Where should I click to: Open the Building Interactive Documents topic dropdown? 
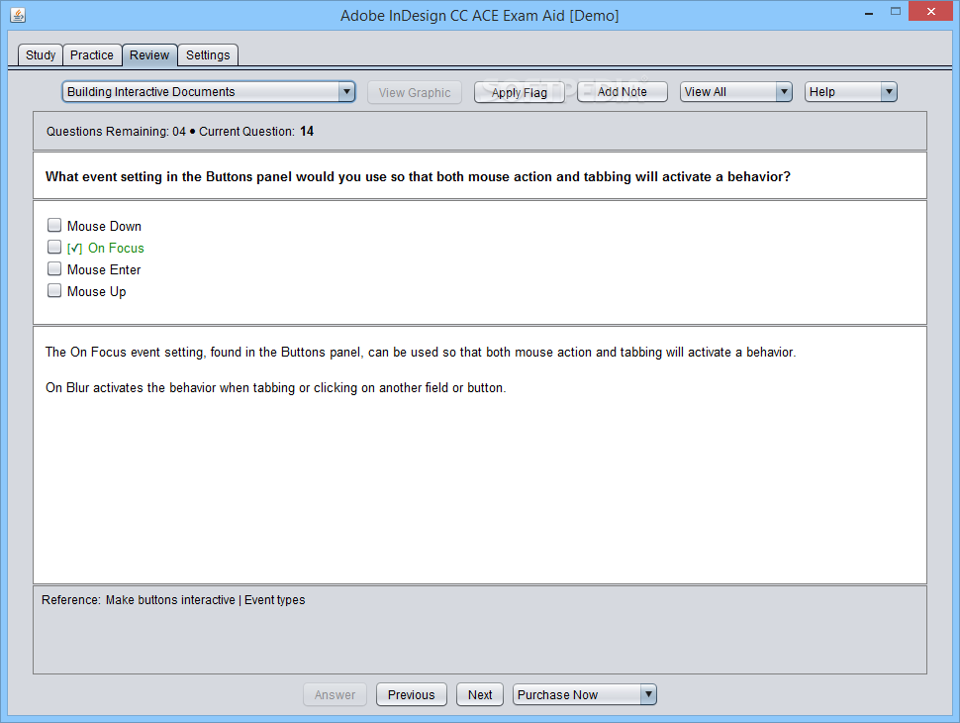click(x=209, y=92)
